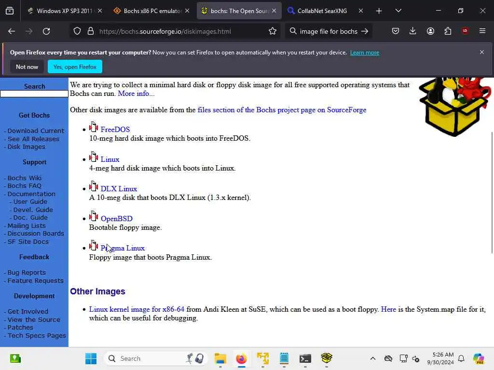
Task: Open the uBlock Origin extension icon
Action: coord(465,31)
